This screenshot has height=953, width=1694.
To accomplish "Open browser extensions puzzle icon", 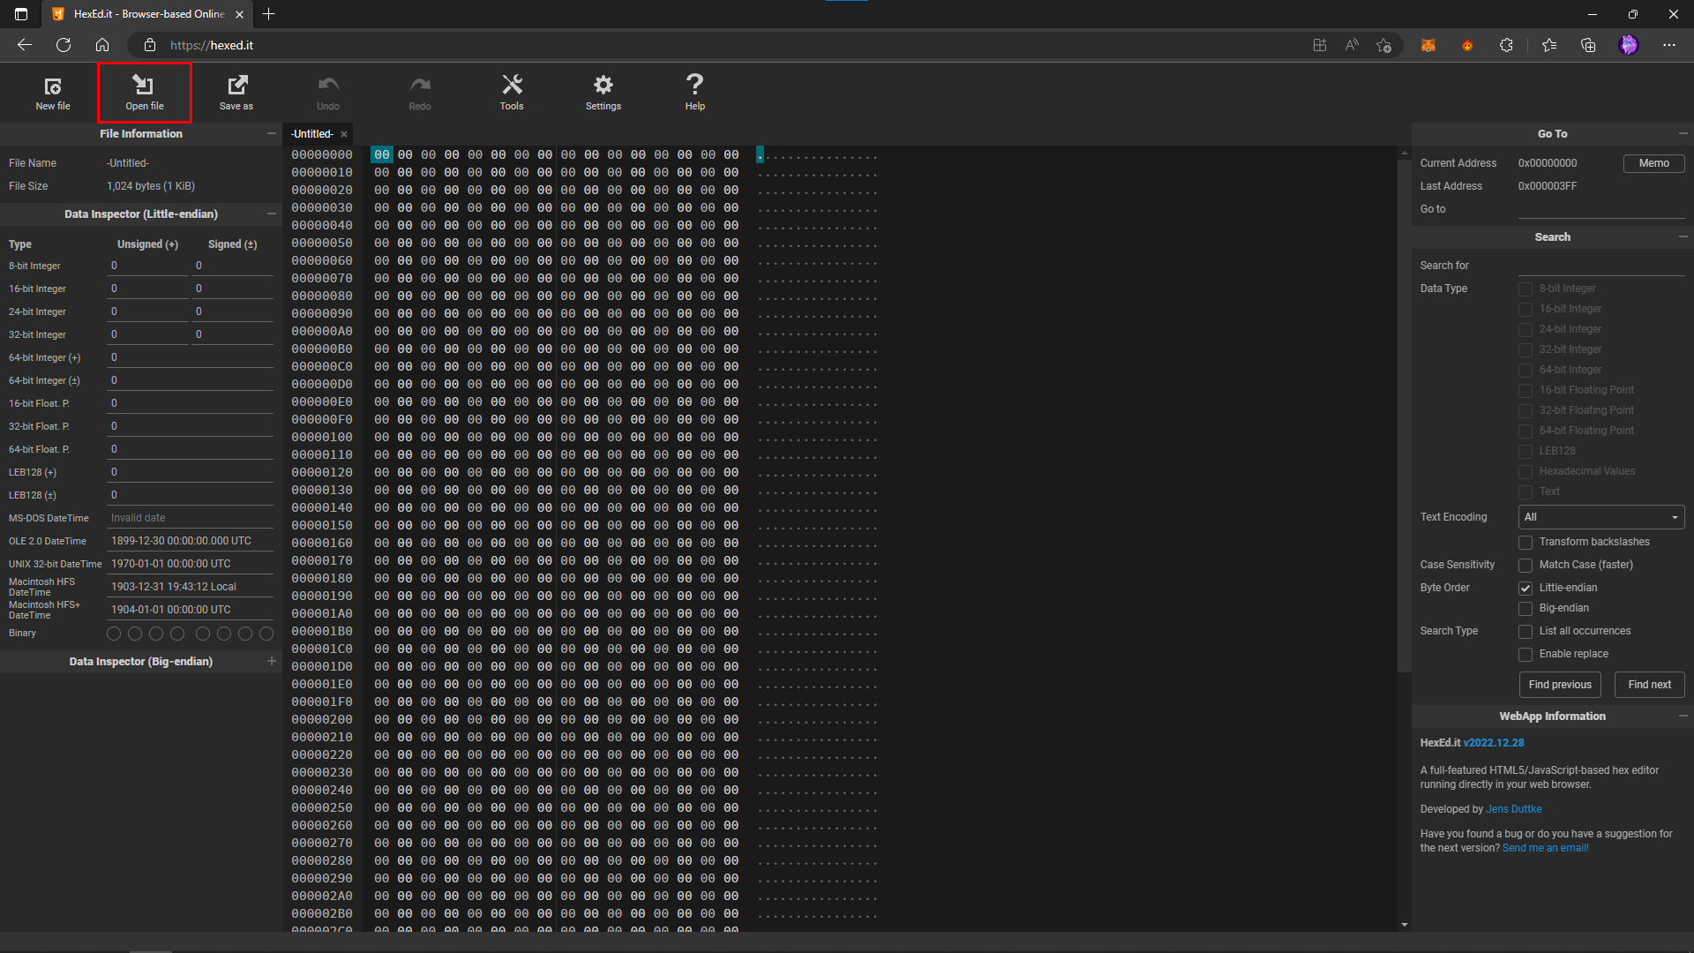I will coord(1506,45).
